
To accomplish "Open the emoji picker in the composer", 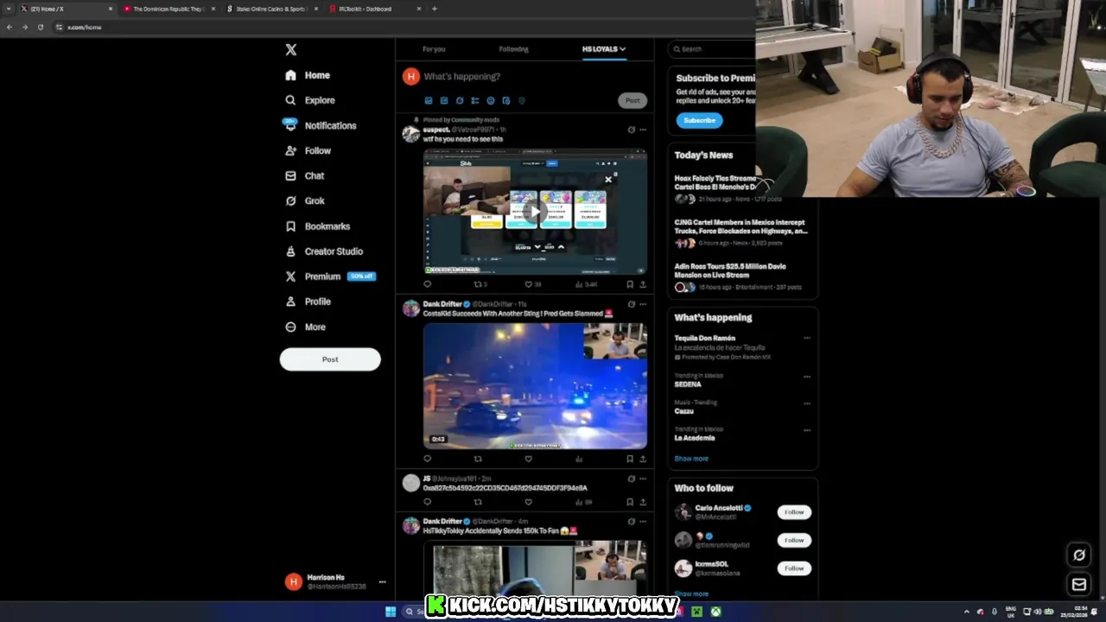I will click(491, 100).
